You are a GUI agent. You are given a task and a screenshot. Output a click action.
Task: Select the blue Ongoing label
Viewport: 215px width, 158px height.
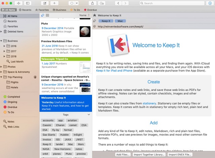[12, 102]
